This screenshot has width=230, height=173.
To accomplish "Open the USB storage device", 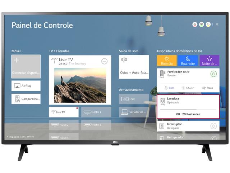I will point(133,99).
